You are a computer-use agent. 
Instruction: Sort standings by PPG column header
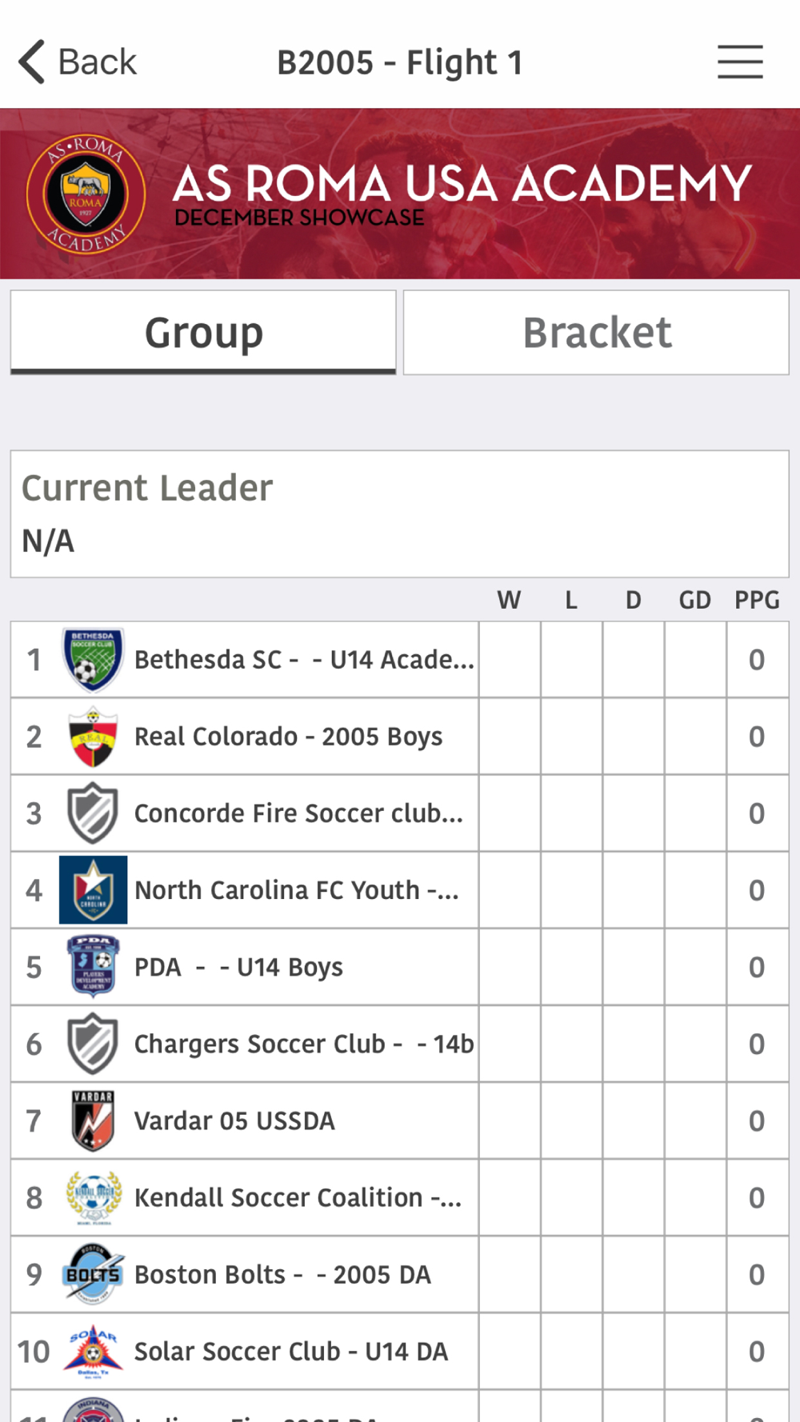pyautogui.click(x=757, y=600)
